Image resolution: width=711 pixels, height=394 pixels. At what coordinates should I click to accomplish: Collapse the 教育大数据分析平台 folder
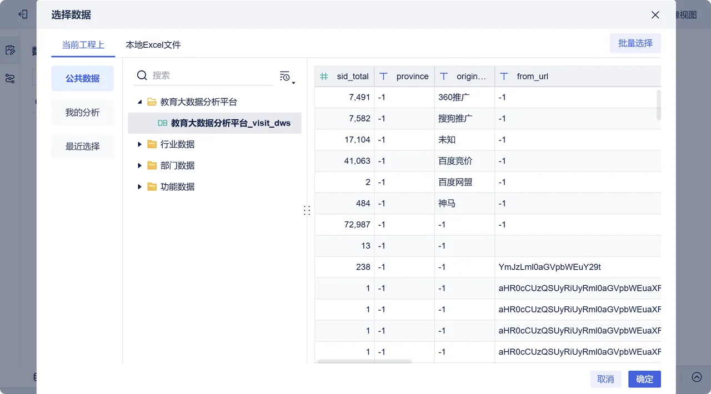(x=140, y=102)
